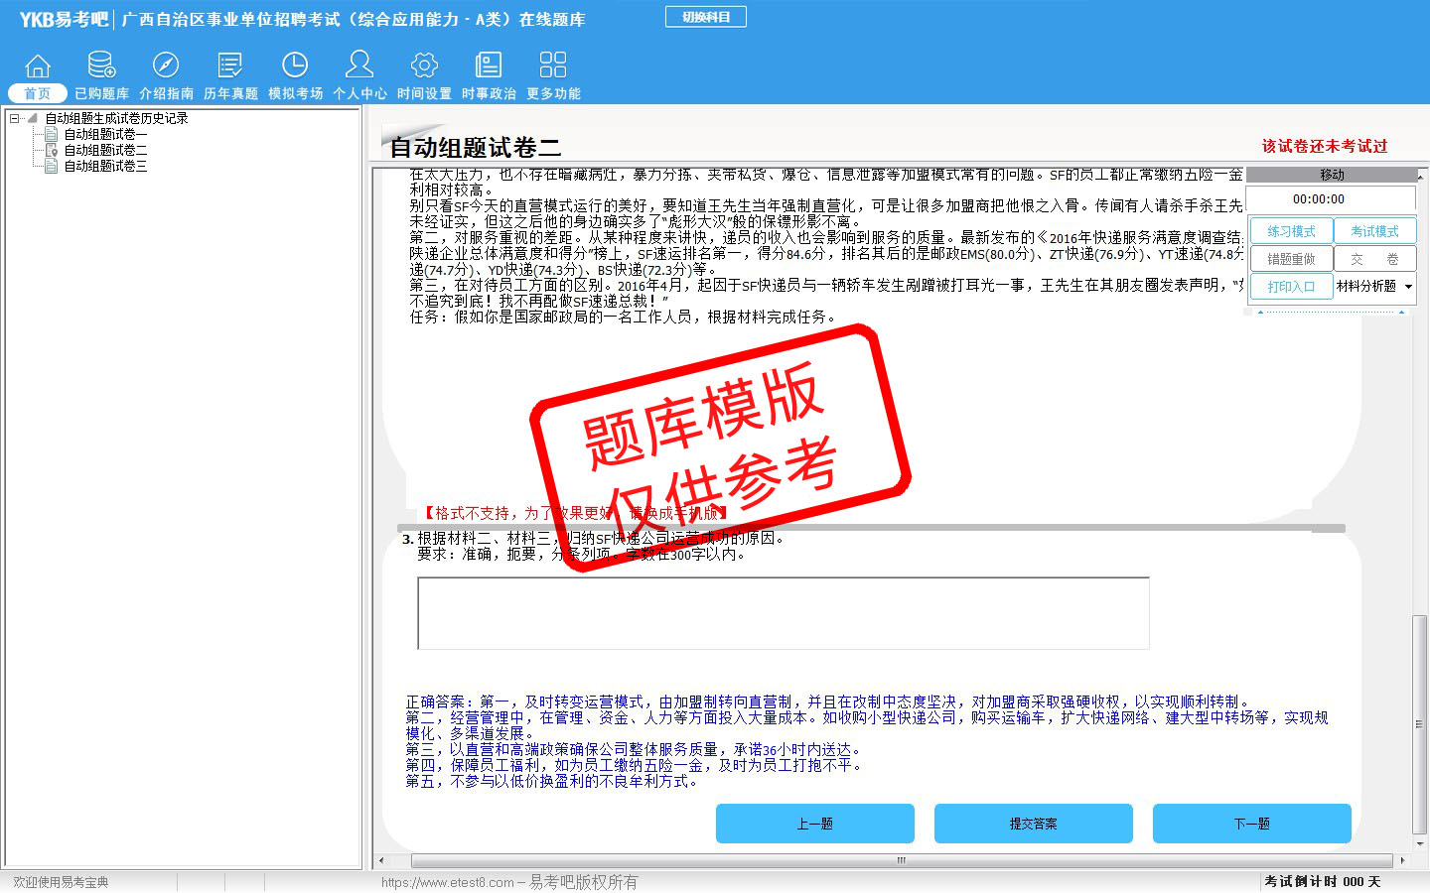The image size is (1430, 893).
Task: Click the 介绍指南 compass icon
Action: 166,66
